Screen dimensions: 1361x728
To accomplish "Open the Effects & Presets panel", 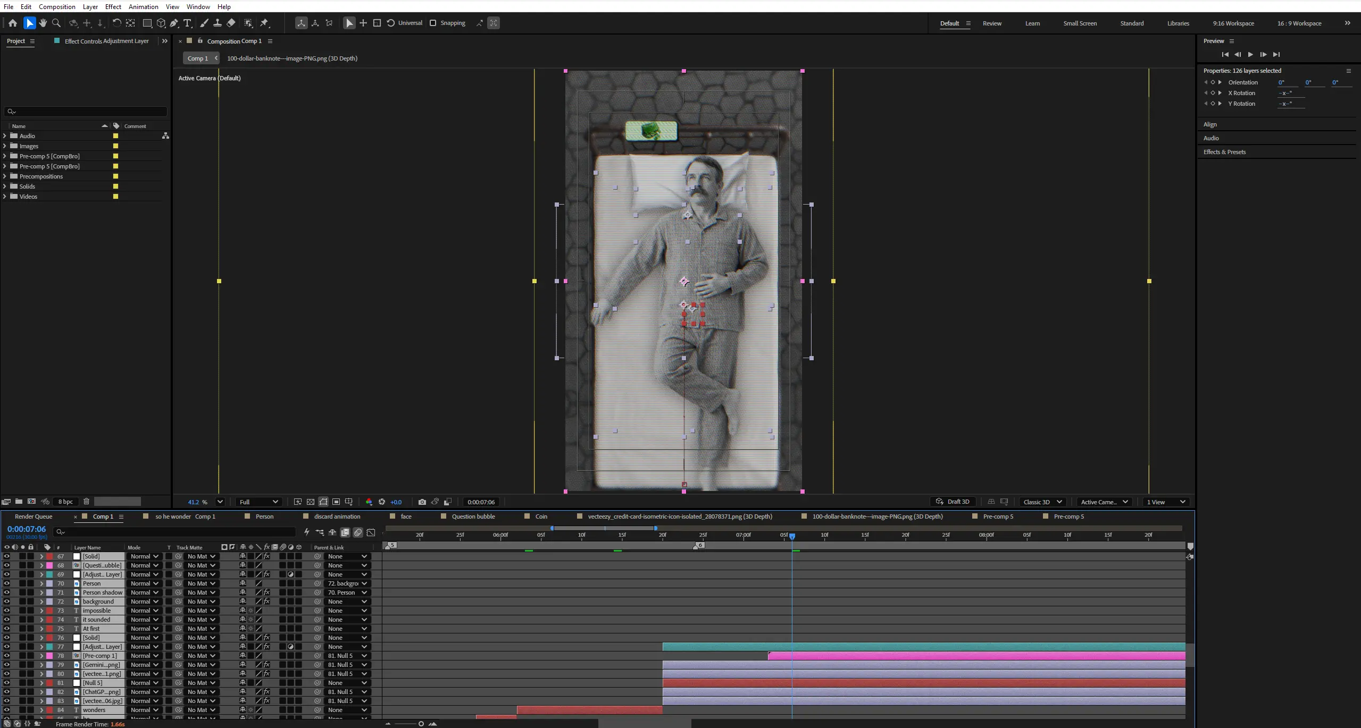I will pyautogui.click(x=1224, y=152).
